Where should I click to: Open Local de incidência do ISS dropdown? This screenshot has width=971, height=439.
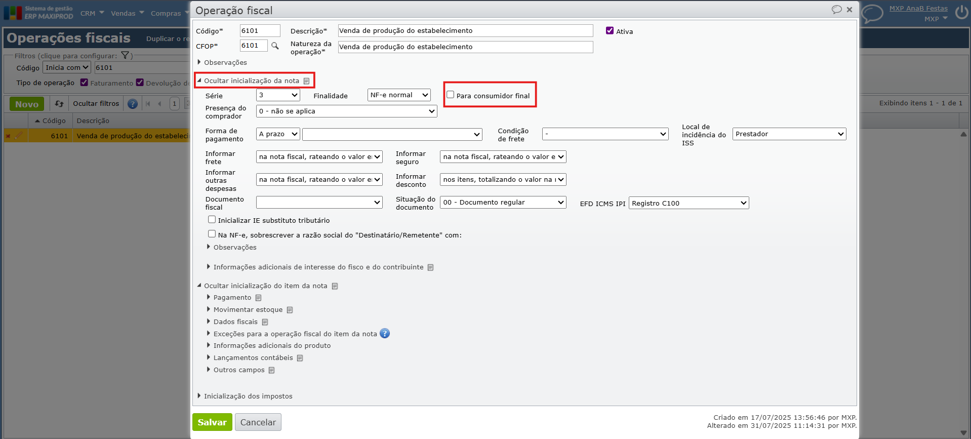pyautogui.click(x=789, y=134)
